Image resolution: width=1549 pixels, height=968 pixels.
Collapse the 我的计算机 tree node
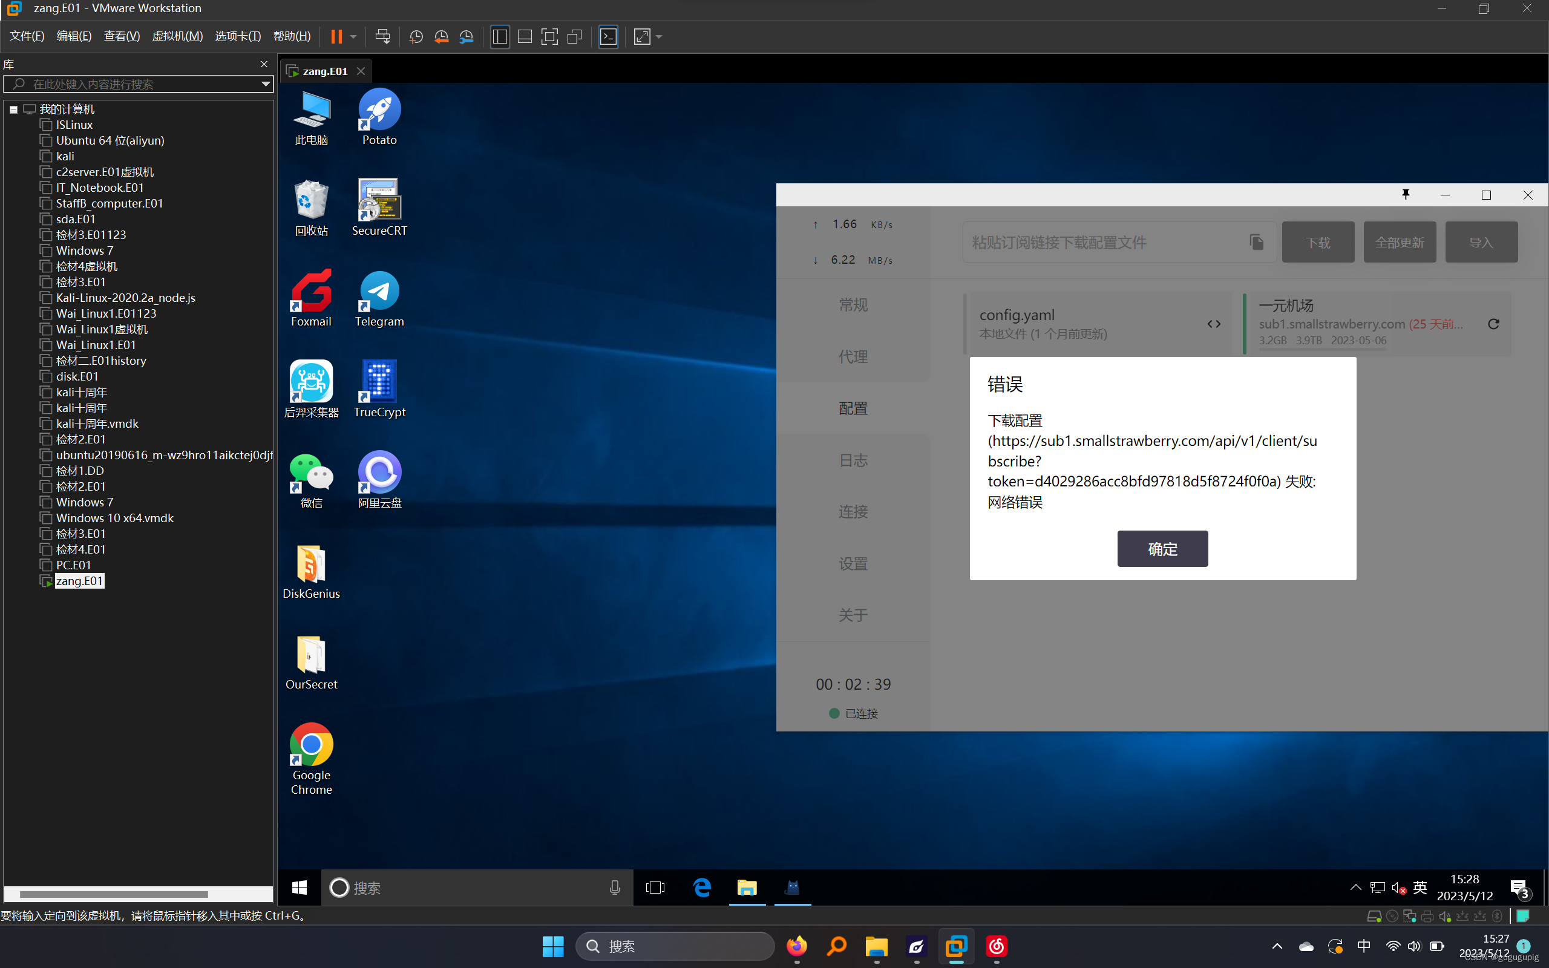pyautogui.click(x=13, y=110)
